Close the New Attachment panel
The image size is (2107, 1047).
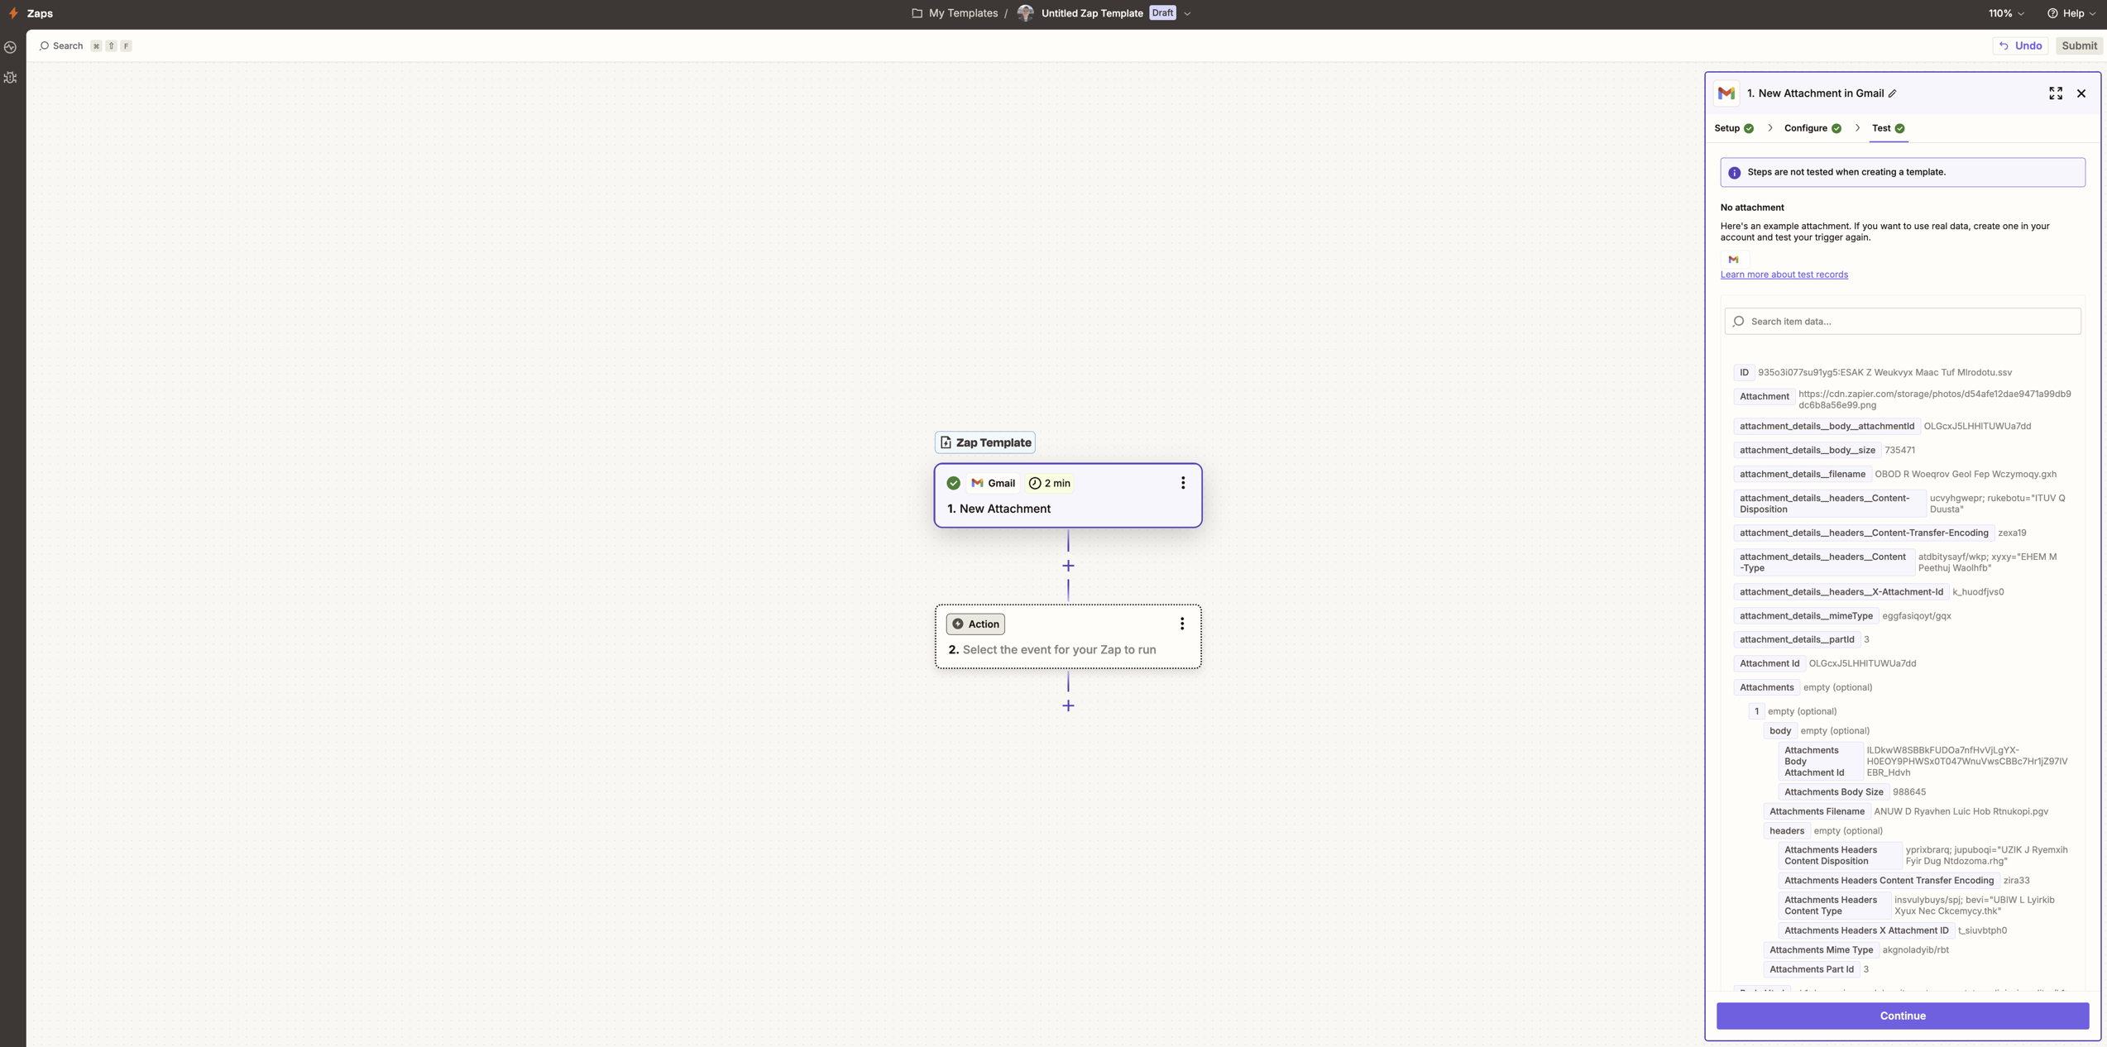2081,93
